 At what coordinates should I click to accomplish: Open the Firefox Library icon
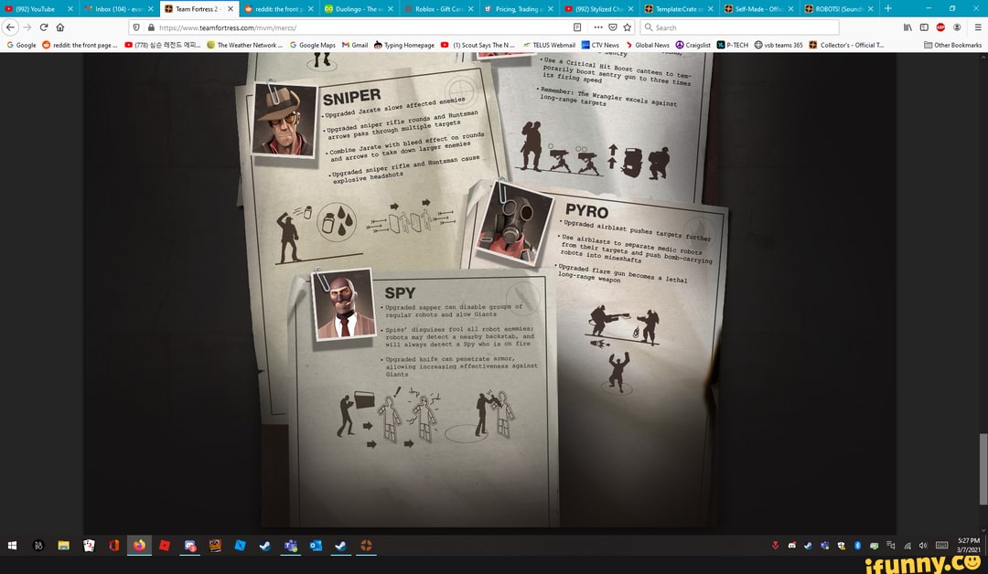(x=907, y=27)
